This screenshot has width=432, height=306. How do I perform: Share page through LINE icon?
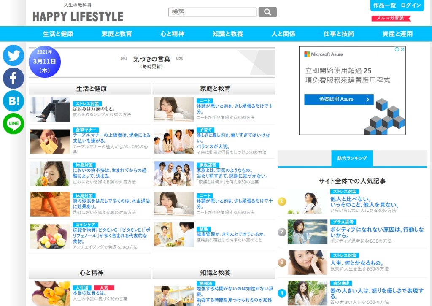point(13,124)
